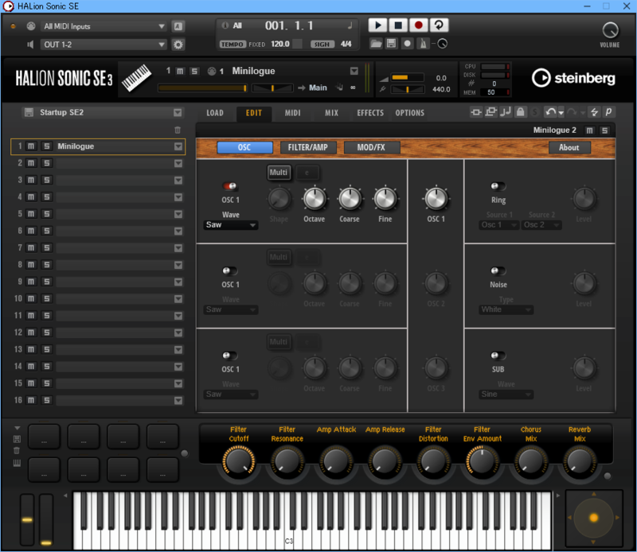637x552 pixels.
Task: Save the recording with the floppy disk icon
Action: [x=391, y=44]
